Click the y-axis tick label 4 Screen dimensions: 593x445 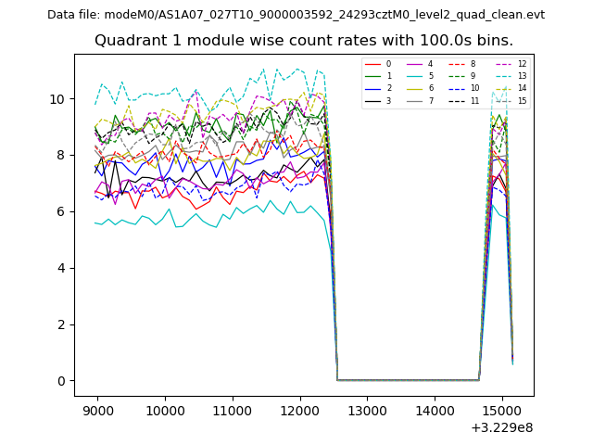(x=61, y=268)
